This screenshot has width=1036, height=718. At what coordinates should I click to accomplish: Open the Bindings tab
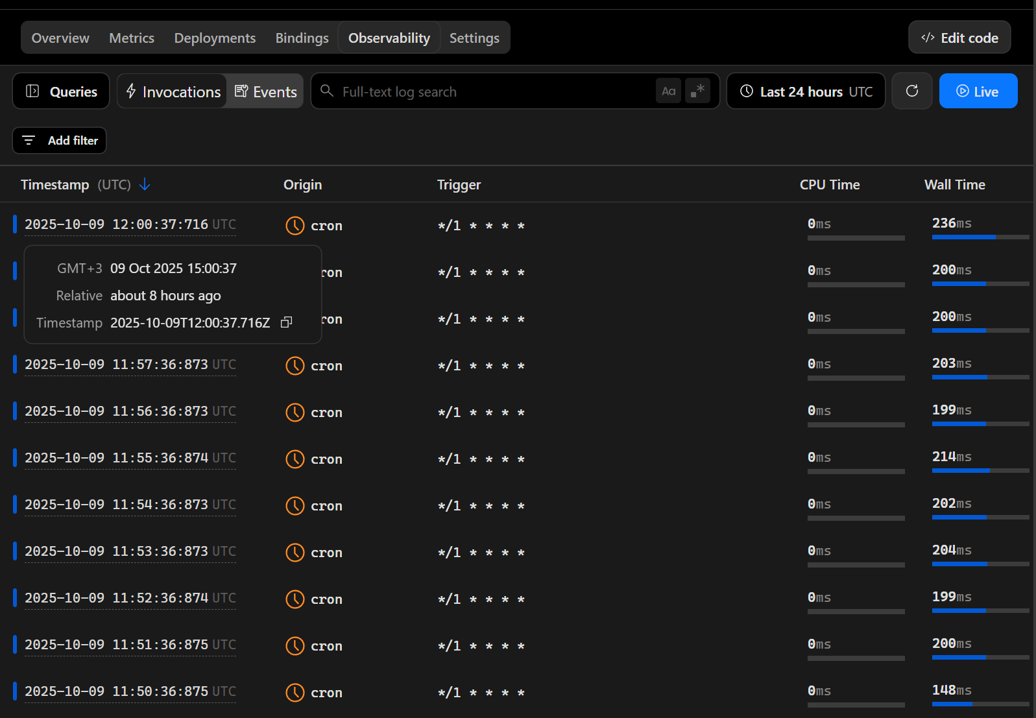click(302, 38)
